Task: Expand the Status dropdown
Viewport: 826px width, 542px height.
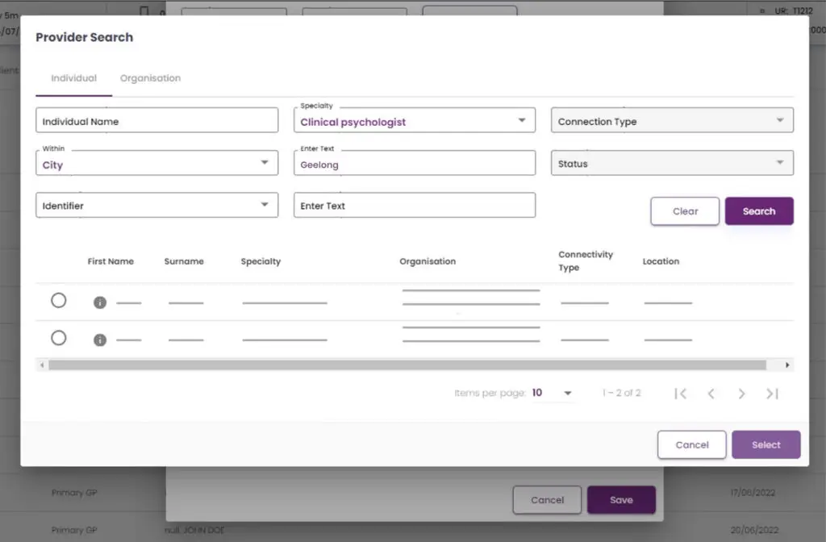Action: (672, 164)
